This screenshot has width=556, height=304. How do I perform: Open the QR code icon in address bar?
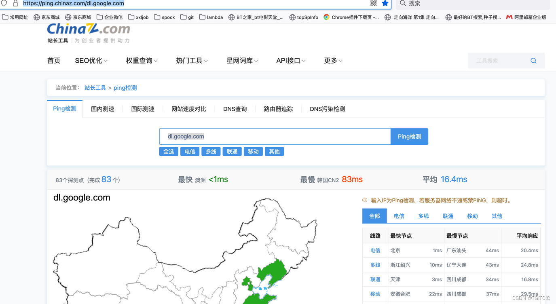pos(374,3)
